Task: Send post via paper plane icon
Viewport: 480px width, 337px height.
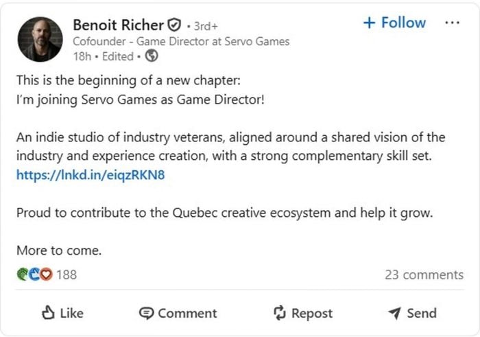Action: 394,313
